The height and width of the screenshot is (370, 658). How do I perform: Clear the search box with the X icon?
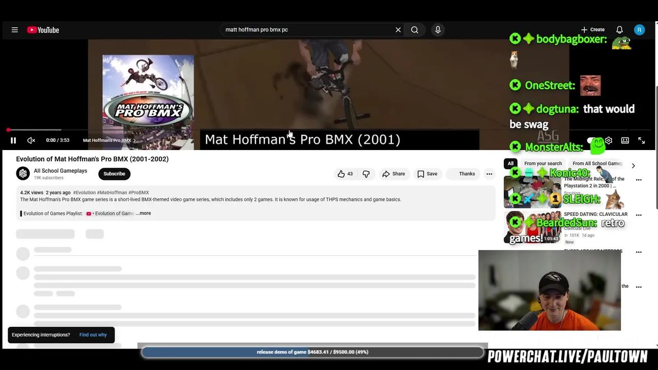(398, 30)
